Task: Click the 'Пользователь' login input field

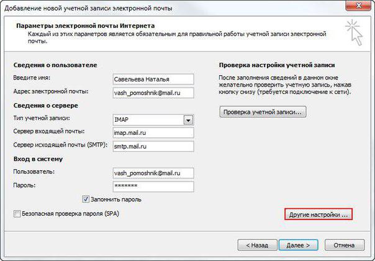Action: [153, 173]
